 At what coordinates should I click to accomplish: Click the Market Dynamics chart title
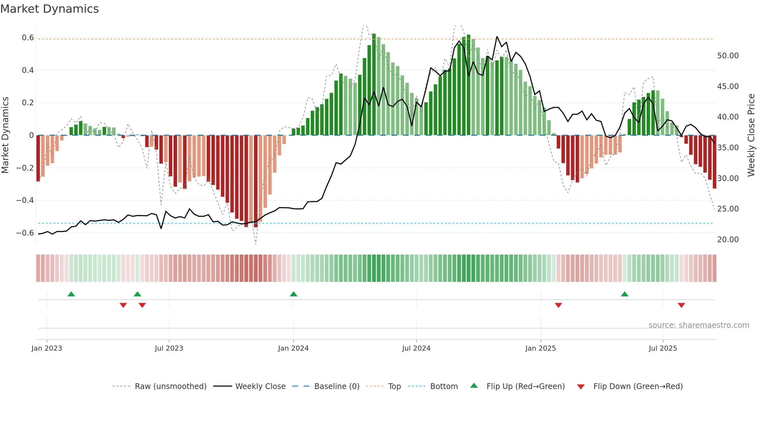point(49,9)
